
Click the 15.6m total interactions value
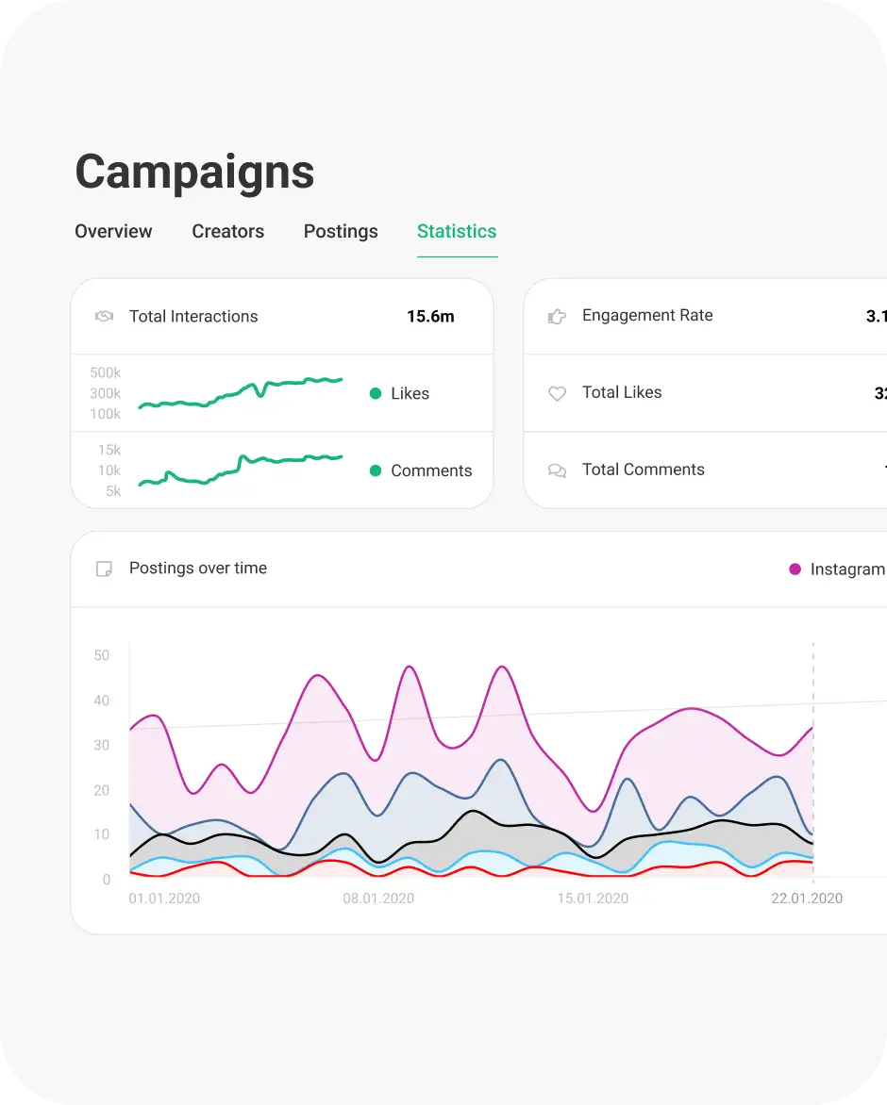coord(430,317)
